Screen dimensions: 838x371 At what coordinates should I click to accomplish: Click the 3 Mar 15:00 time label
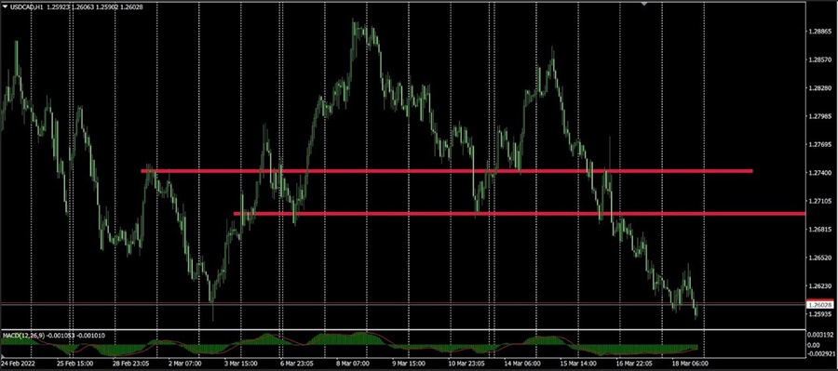[241, 363]
